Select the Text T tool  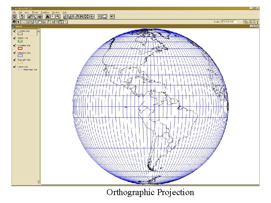(x=61, y=22)
